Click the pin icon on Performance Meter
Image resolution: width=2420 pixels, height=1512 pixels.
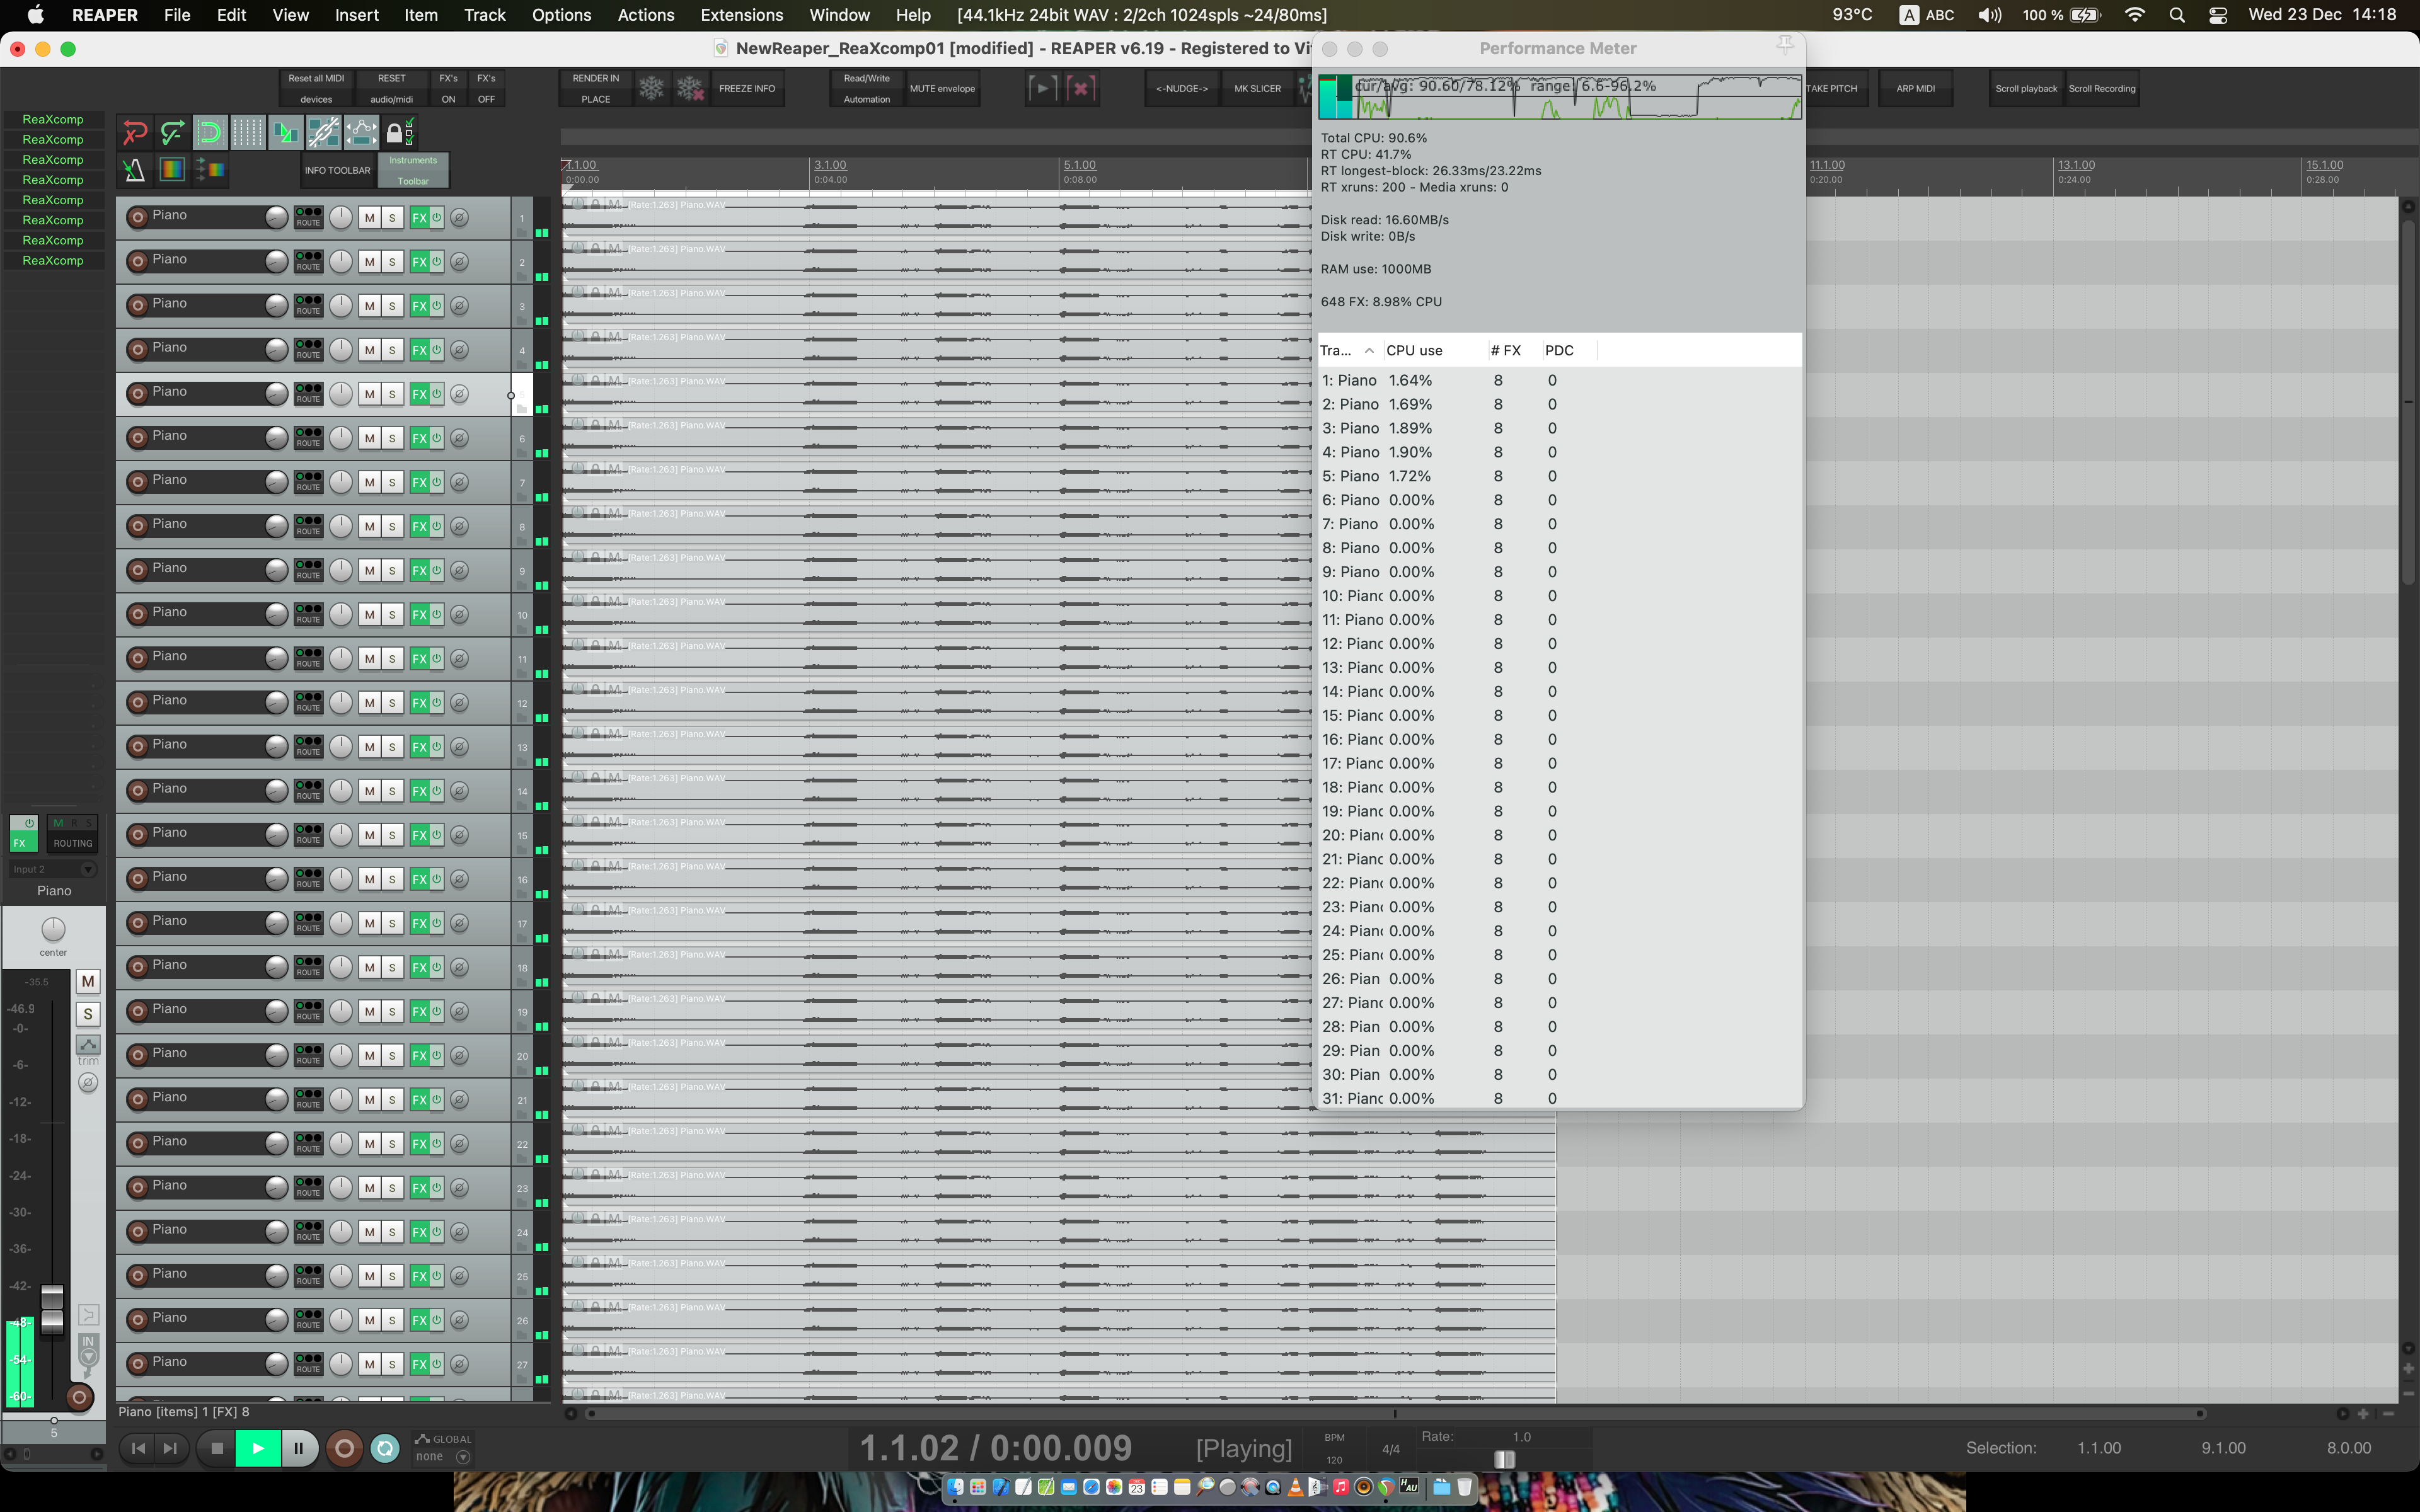[1785, 45]
